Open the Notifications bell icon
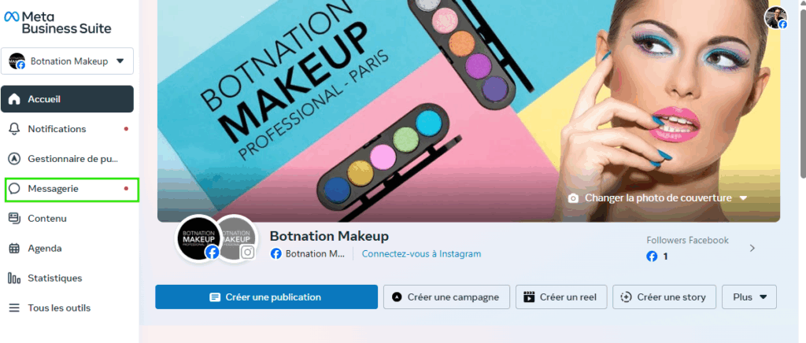The image size is (806, 343). 14,129
